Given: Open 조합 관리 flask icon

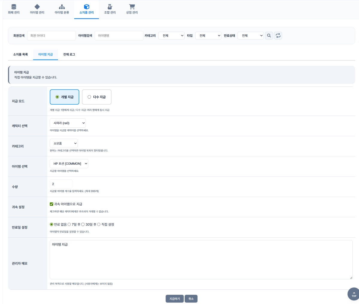Looking at the screenshot, I should (x=110, y=7).
